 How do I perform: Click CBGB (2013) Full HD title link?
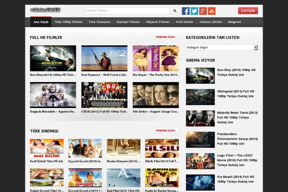coord(104,112)
